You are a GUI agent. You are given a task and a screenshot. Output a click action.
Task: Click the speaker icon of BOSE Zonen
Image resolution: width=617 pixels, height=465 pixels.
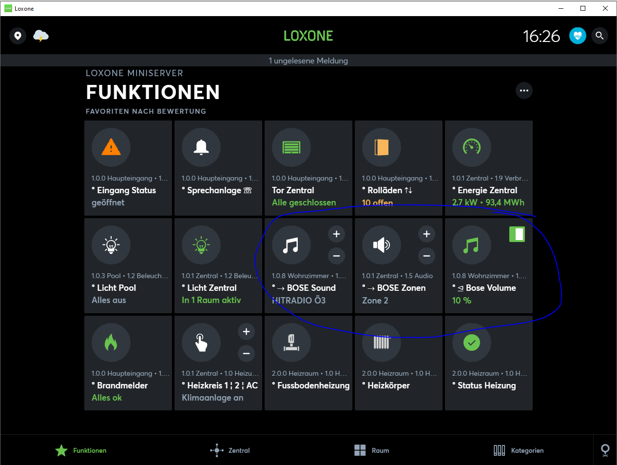pos(382,244)
